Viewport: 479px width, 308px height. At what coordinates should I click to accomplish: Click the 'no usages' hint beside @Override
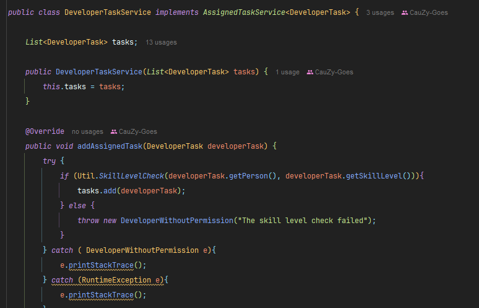[87, 132]
